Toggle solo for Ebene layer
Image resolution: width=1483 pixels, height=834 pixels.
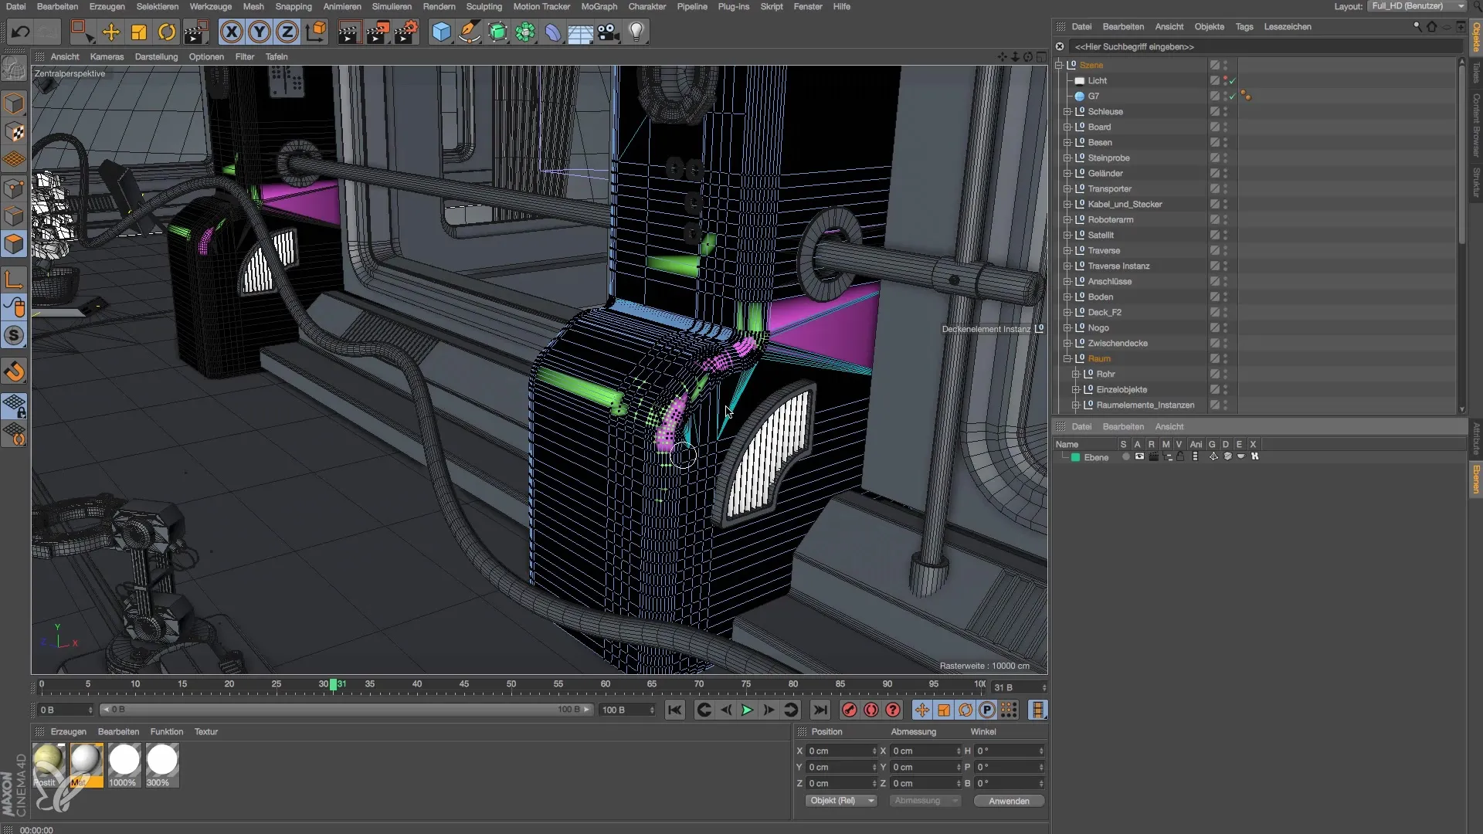tap(1125, 457)
